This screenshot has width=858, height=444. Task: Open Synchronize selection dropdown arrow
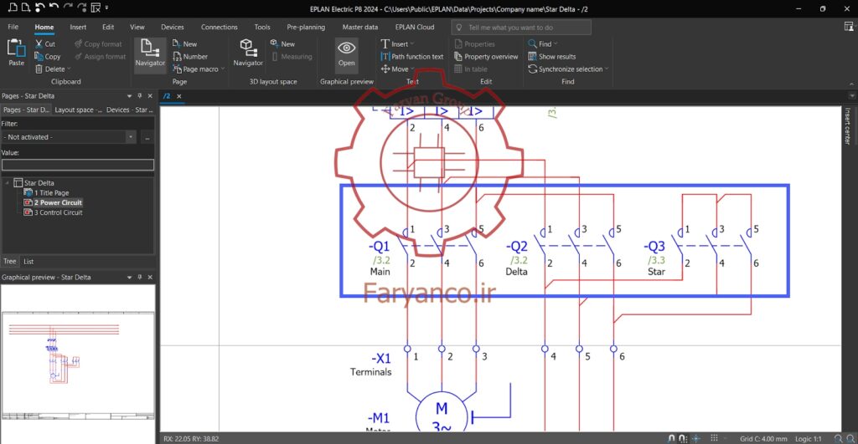607,69
